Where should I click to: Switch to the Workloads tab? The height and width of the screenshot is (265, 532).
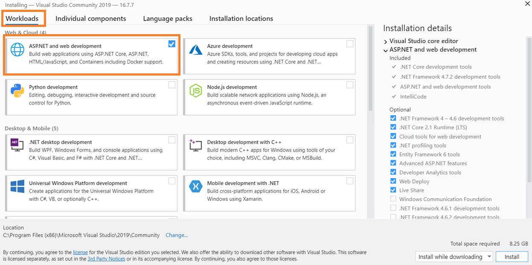(x=22, y=19)
